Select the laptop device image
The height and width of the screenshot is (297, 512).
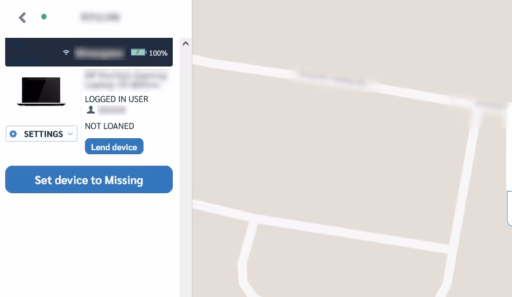41,92
